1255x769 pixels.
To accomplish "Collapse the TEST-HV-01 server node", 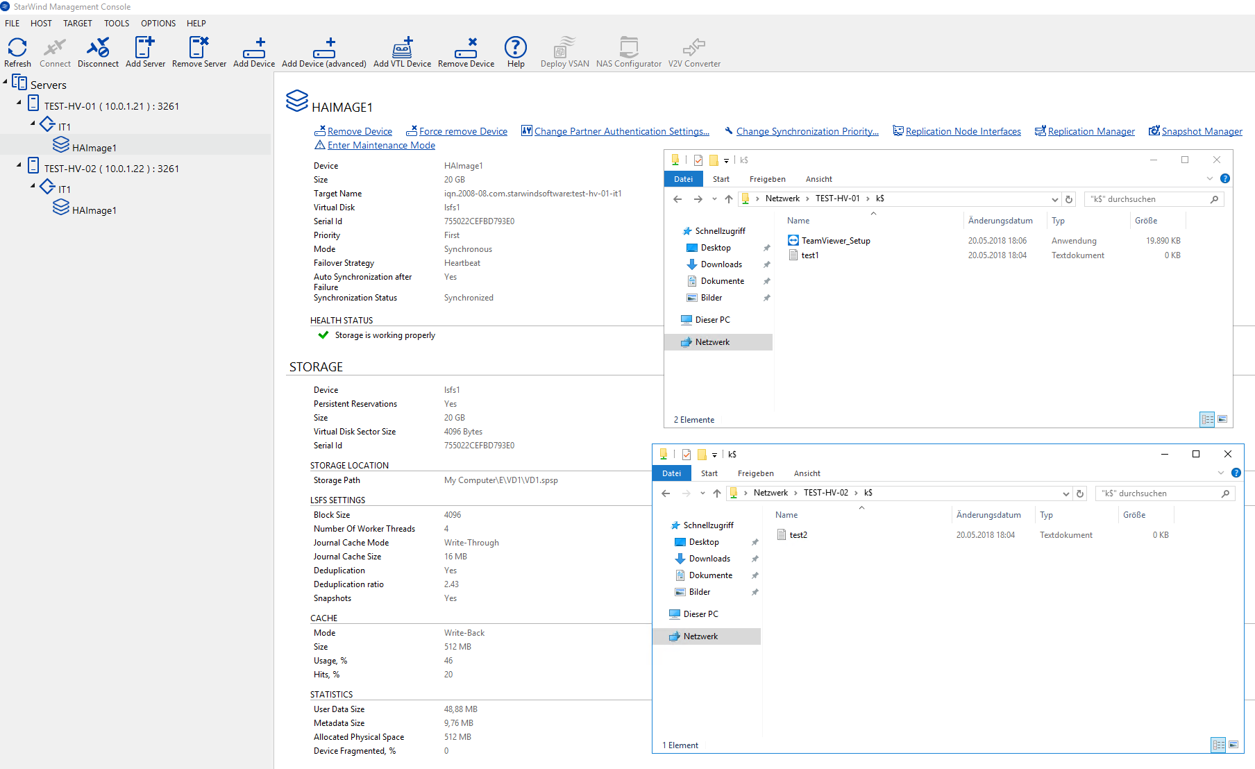I will 19,103.
